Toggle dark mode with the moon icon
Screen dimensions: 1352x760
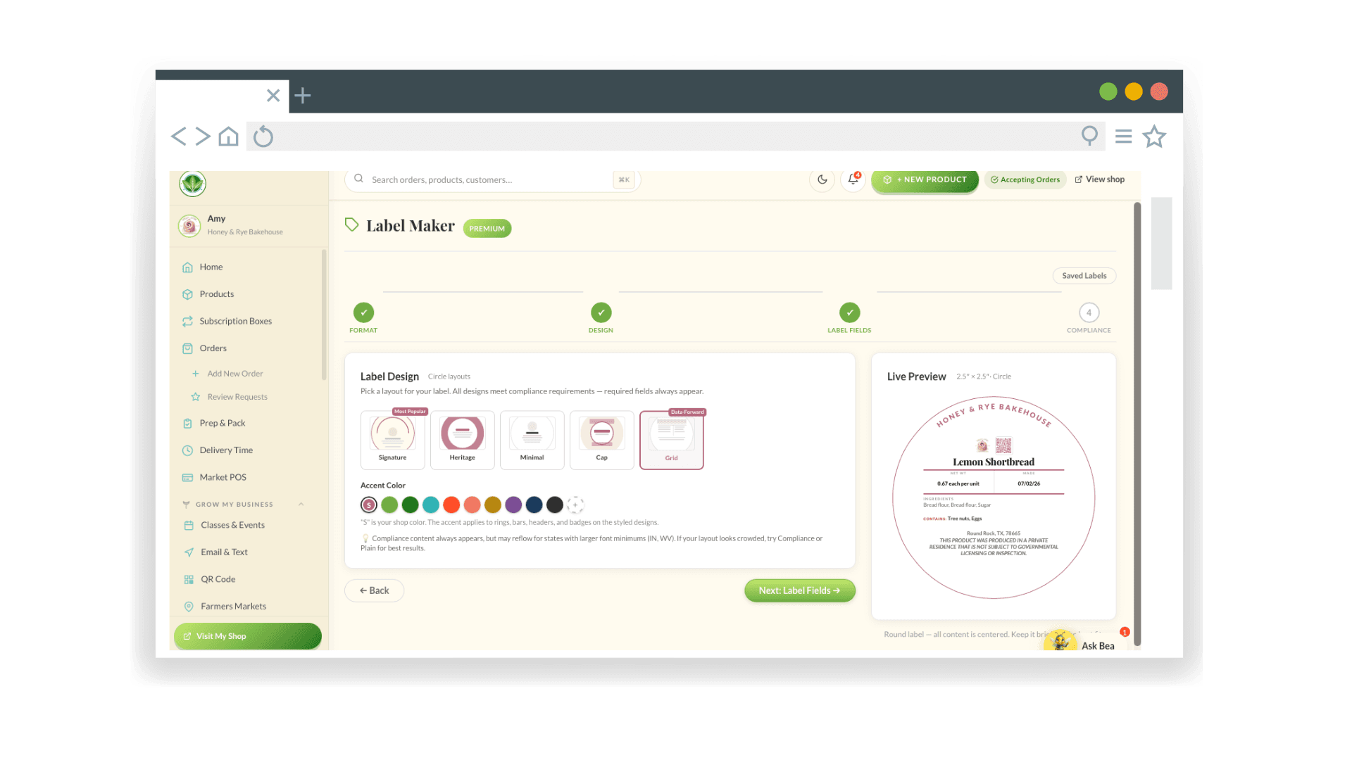tap(822, 179)
